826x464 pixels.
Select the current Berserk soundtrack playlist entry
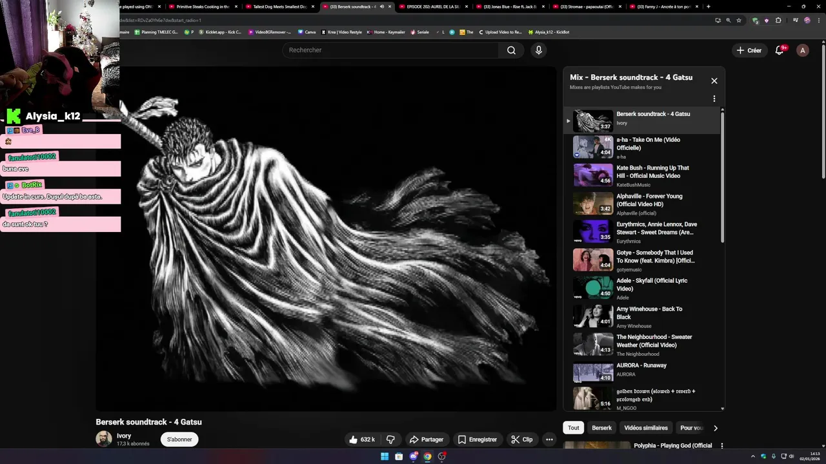[642, 120]
